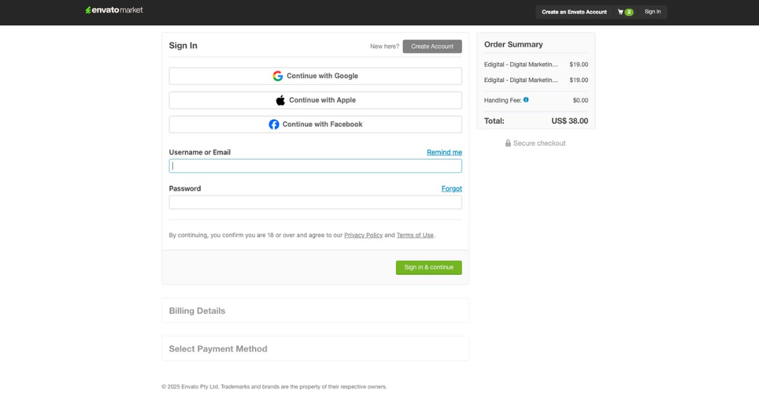Click the Facebook logo icon
Viewport: 759px width, 398px height.
(274, 124)
